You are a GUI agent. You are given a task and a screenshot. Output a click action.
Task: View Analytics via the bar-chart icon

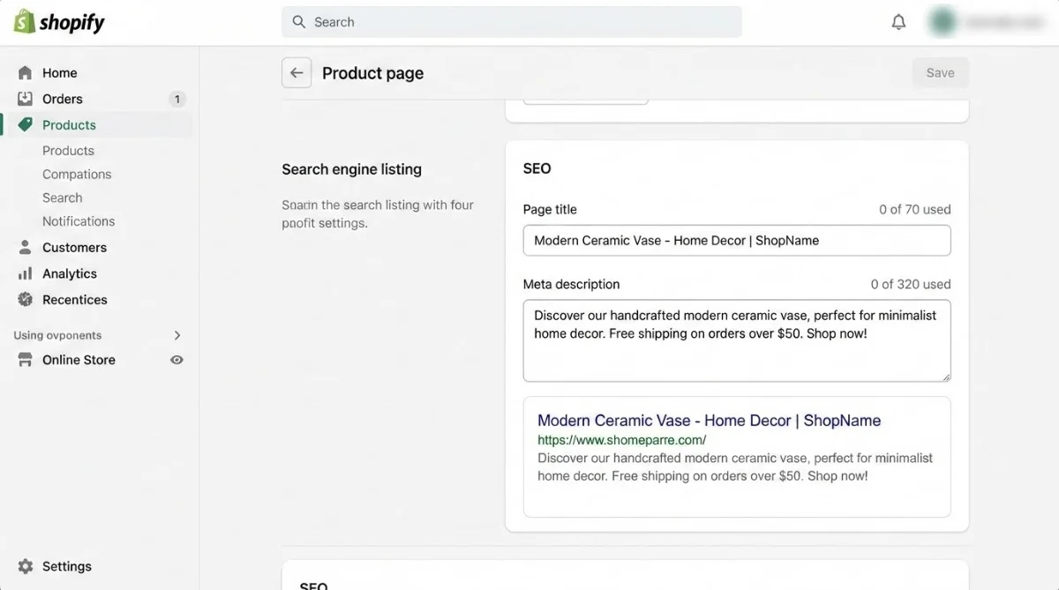(x=25, y=273)
